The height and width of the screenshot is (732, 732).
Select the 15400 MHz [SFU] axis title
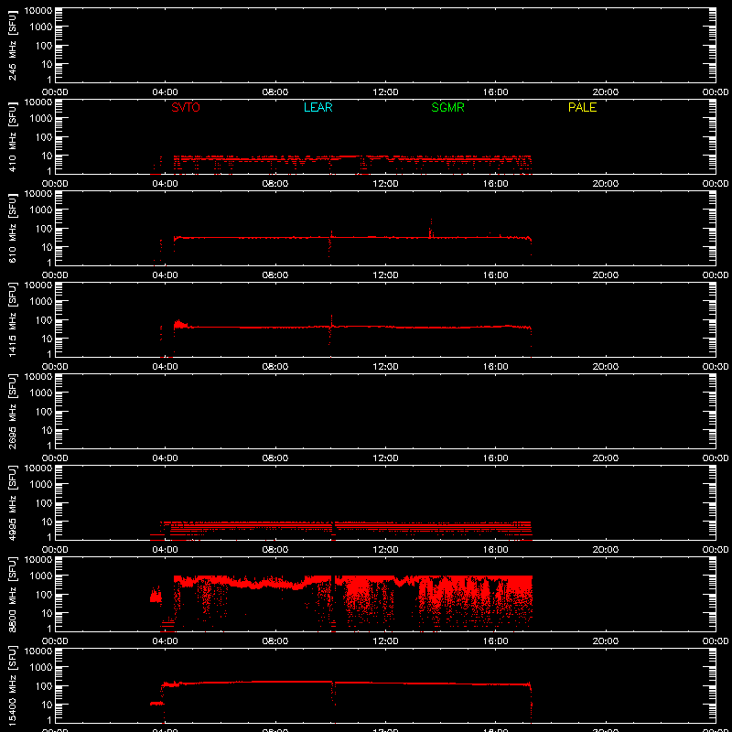tap(13, 685)
